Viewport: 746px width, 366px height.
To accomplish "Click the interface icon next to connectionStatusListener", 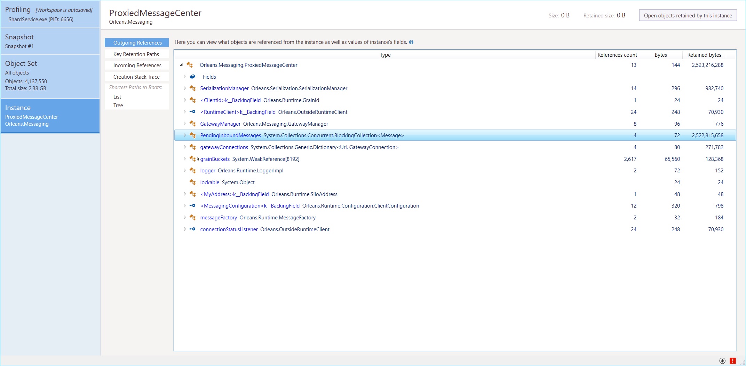I will (192, 229).
